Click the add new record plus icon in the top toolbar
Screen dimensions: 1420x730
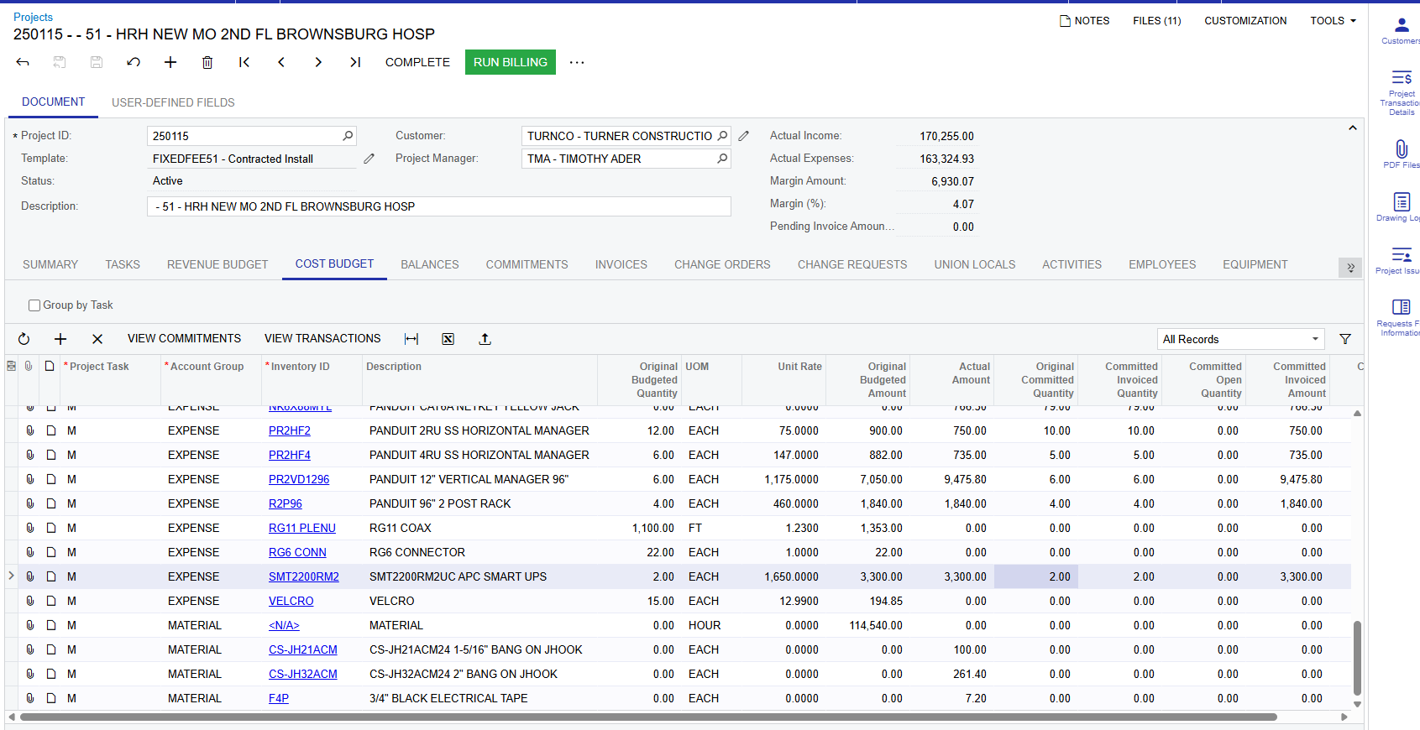[x=170, y=62]
